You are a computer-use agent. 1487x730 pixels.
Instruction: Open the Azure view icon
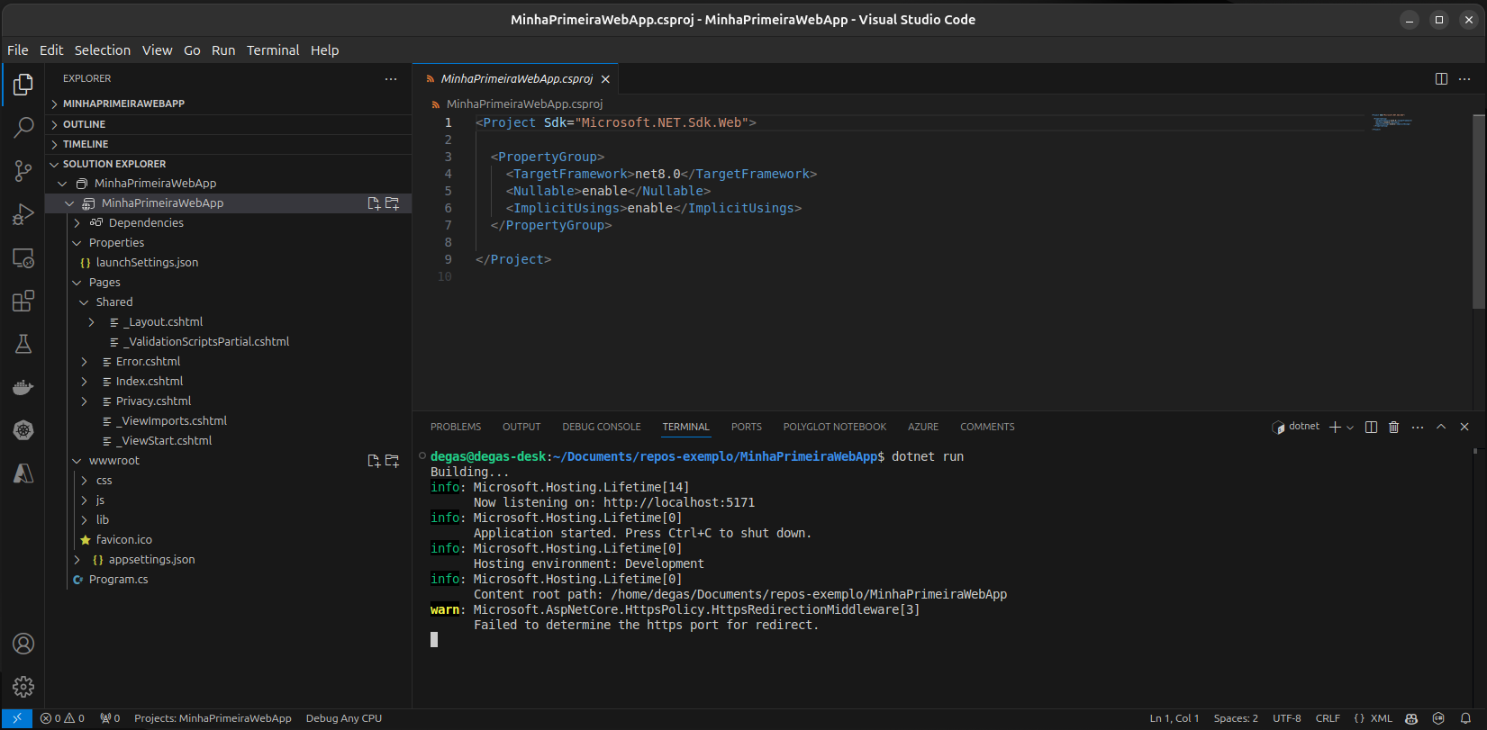[x=23, y=473]
